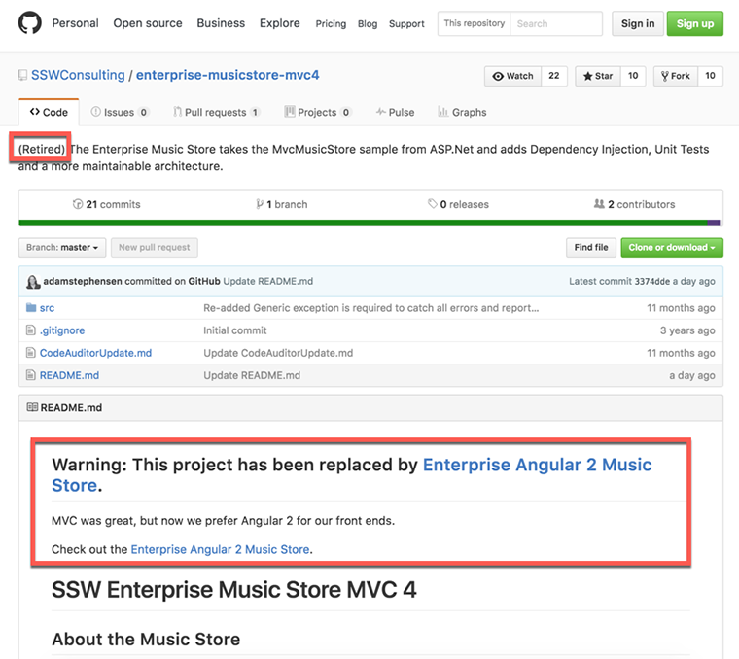Expand the Clone or download menu
The image size is (739, 659).
pos(672,248)
